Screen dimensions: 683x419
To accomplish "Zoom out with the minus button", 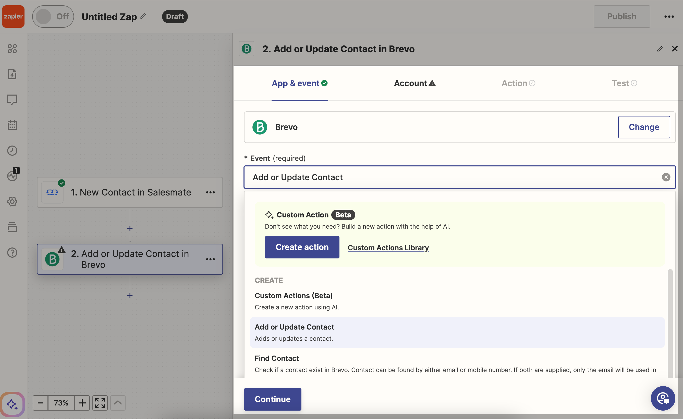I will coord(40,403).
